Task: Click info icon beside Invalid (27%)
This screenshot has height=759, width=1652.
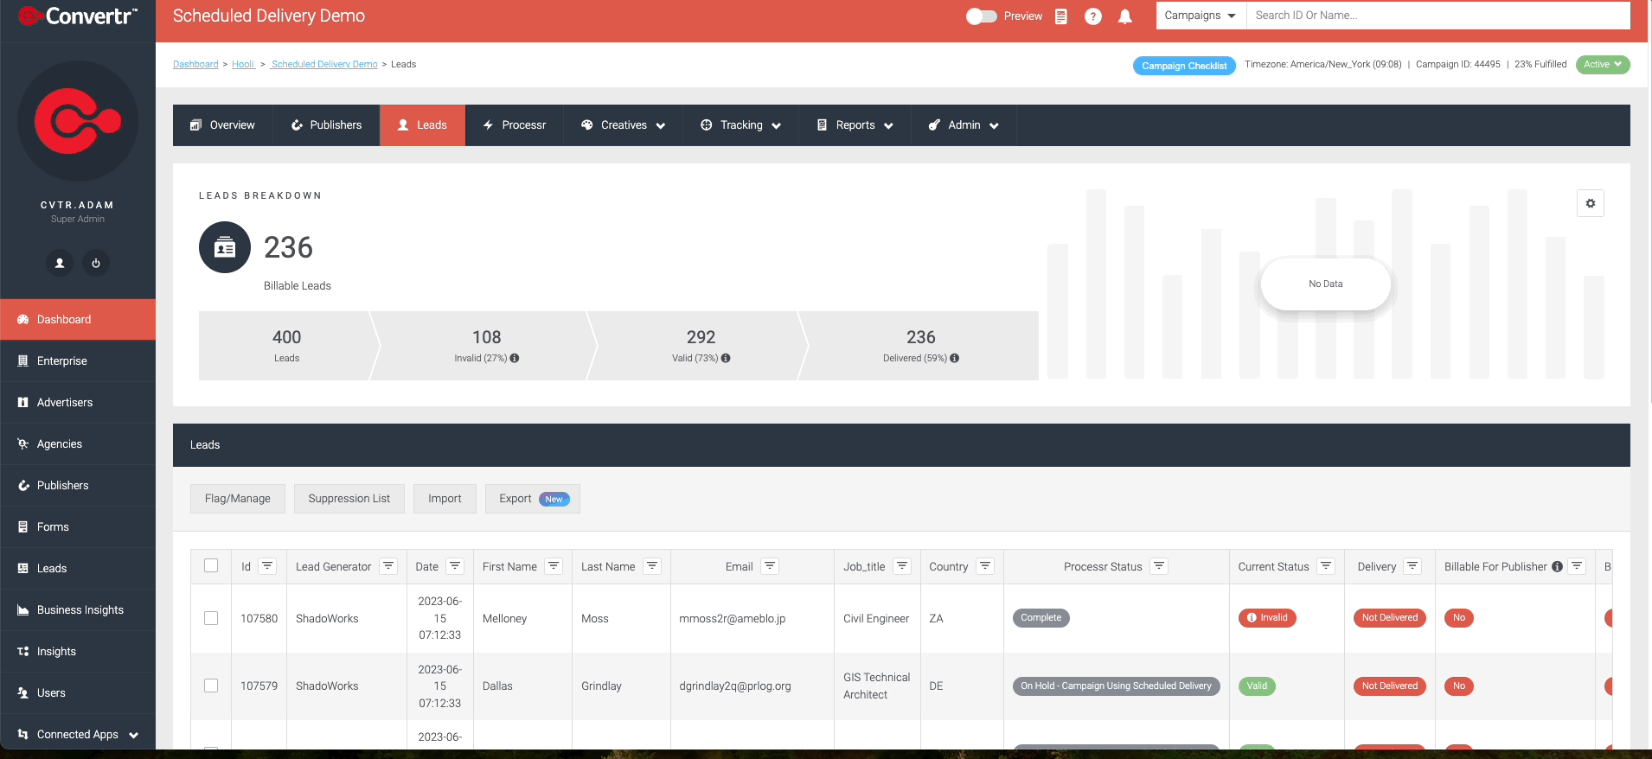Action: click(515, 358)
